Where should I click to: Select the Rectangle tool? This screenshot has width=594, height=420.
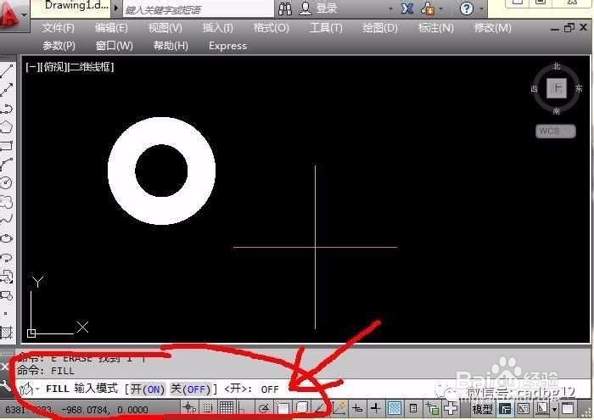pos(7,145)
